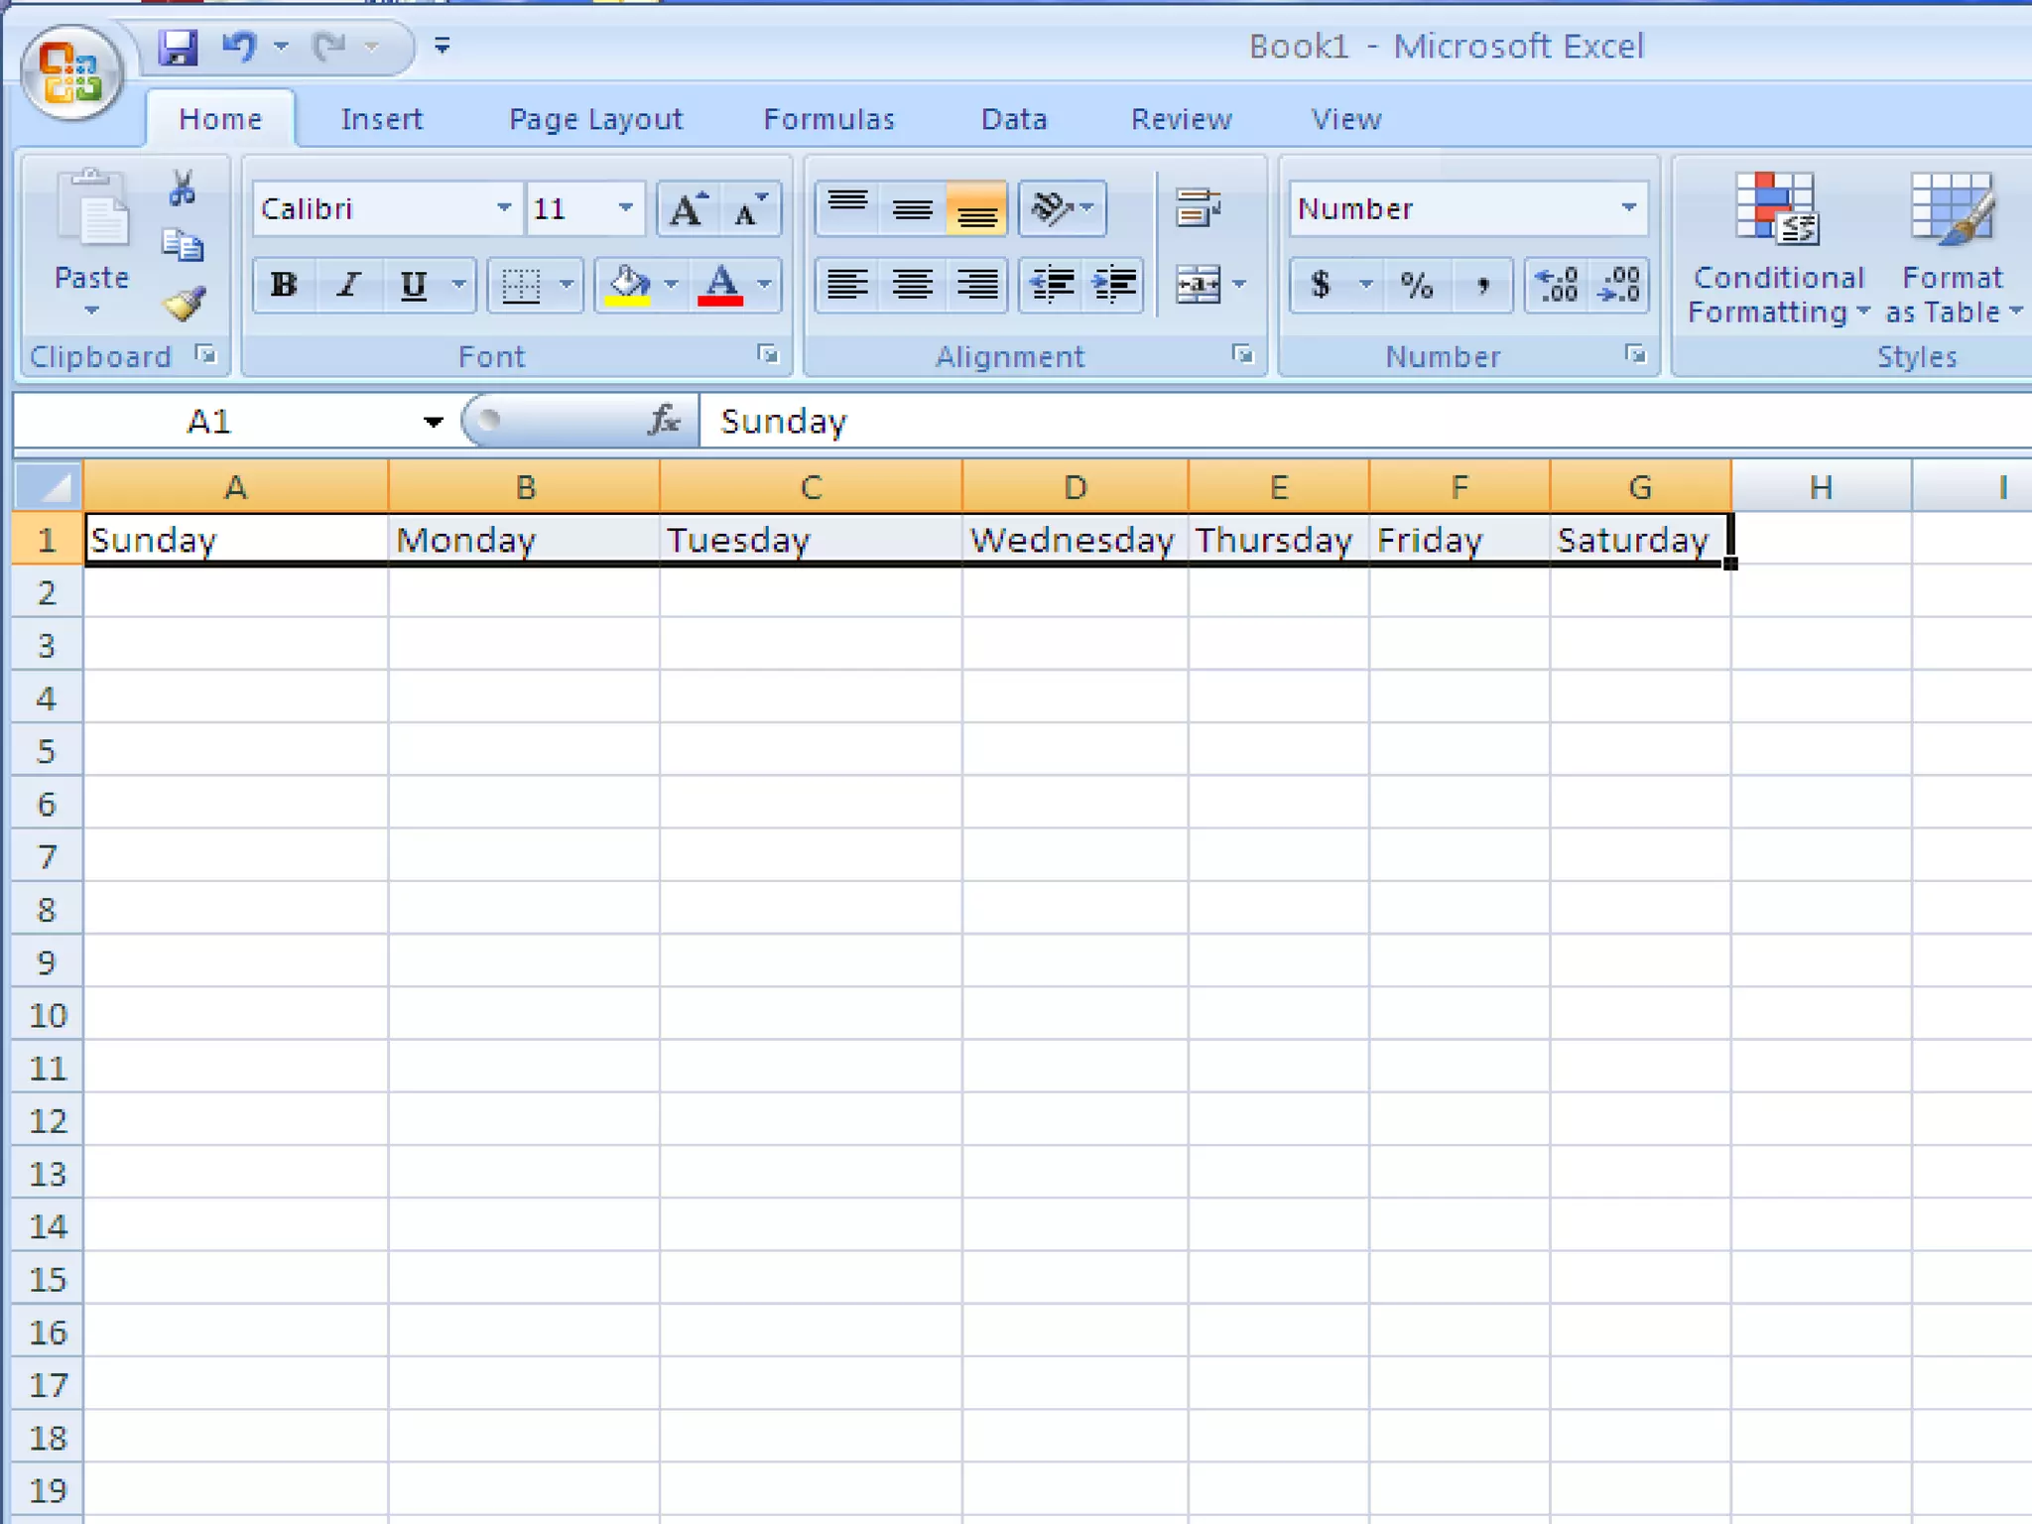Open the Page Layout tab
The image size is (2032, 1524).
(x=595, y=120)
